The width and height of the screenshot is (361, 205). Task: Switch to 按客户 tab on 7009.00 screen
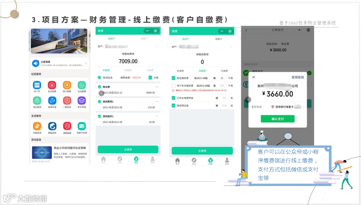click(x=144, y=39)
